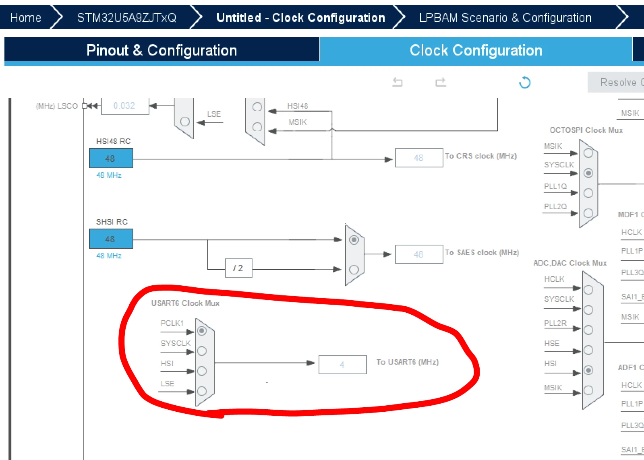Select the divided-by-2 SAES clock input
644x460 pixels.
click(x=354, y=270)
